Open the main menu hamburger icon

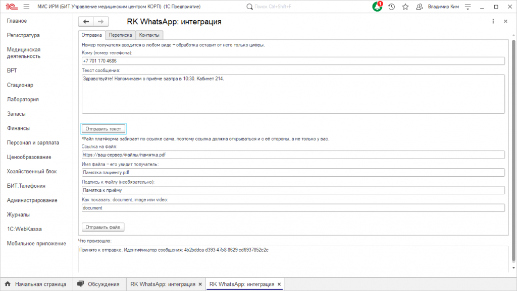coord(27,7)
